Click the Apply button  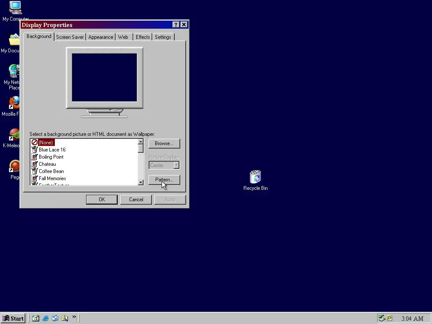coord(170,200)
